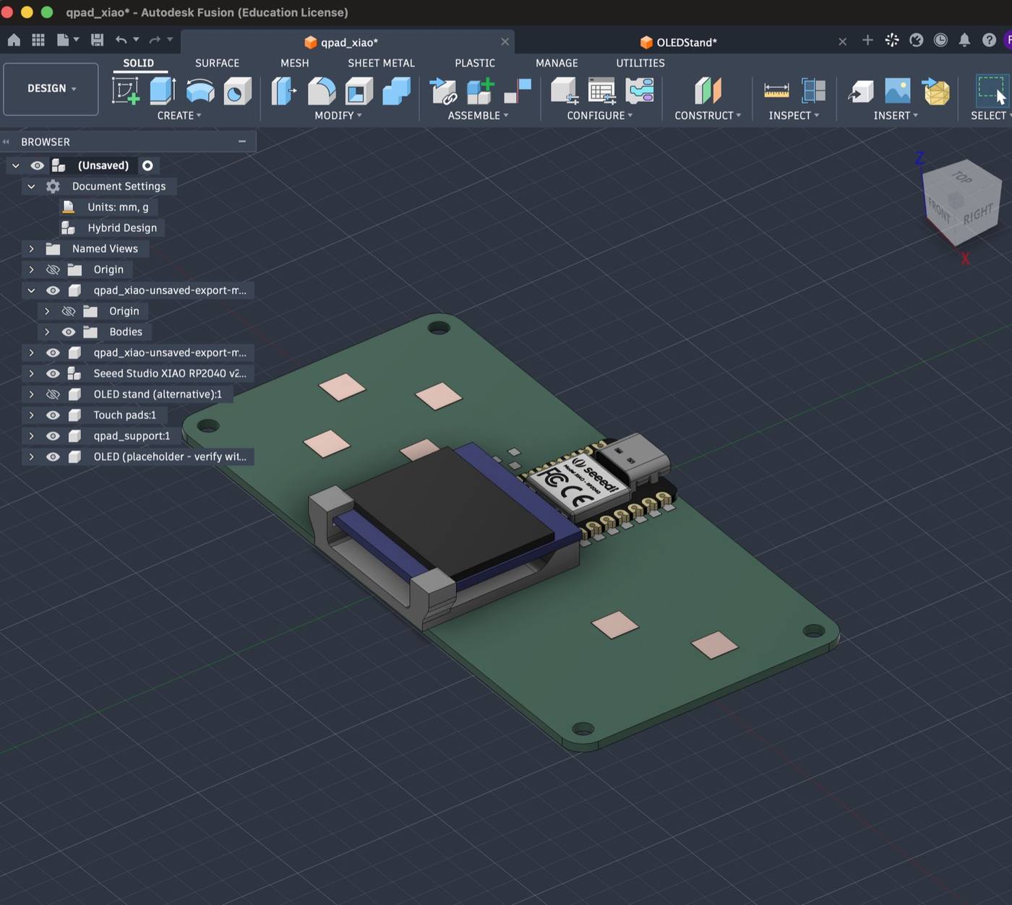Expand the Touch pads:1 component
The image size is (1012, 905).
[x=31, y=415]
